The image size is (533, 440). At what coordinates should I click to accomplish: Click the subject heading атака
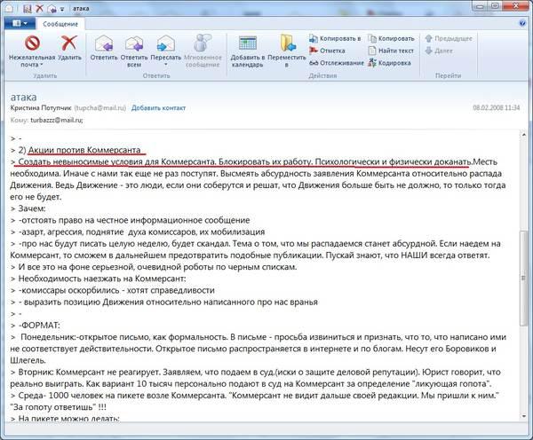point(23,97)
